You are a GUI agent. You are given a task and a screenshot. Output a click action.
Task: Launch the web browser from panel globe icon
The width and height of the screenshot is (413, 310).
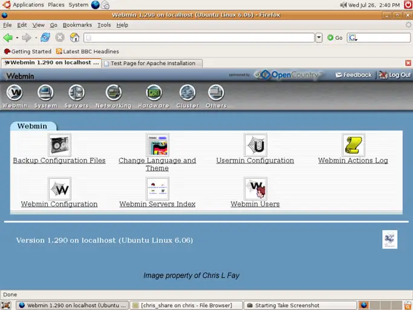[x=96, y=5]
